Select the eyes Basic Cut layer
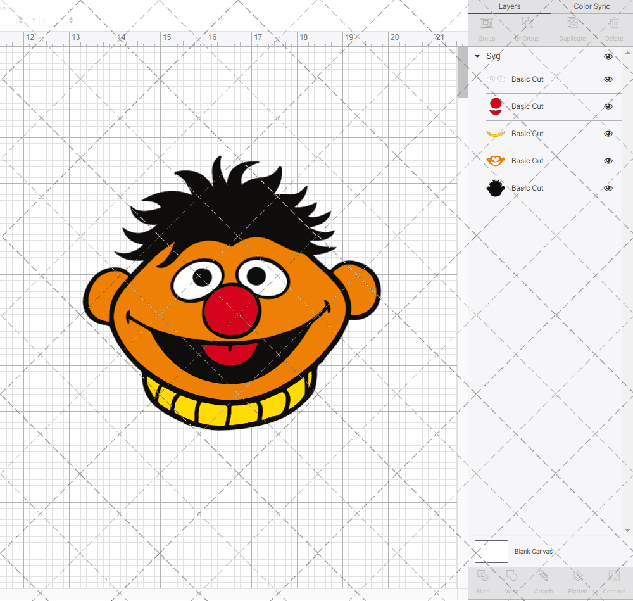 [527, 79]
